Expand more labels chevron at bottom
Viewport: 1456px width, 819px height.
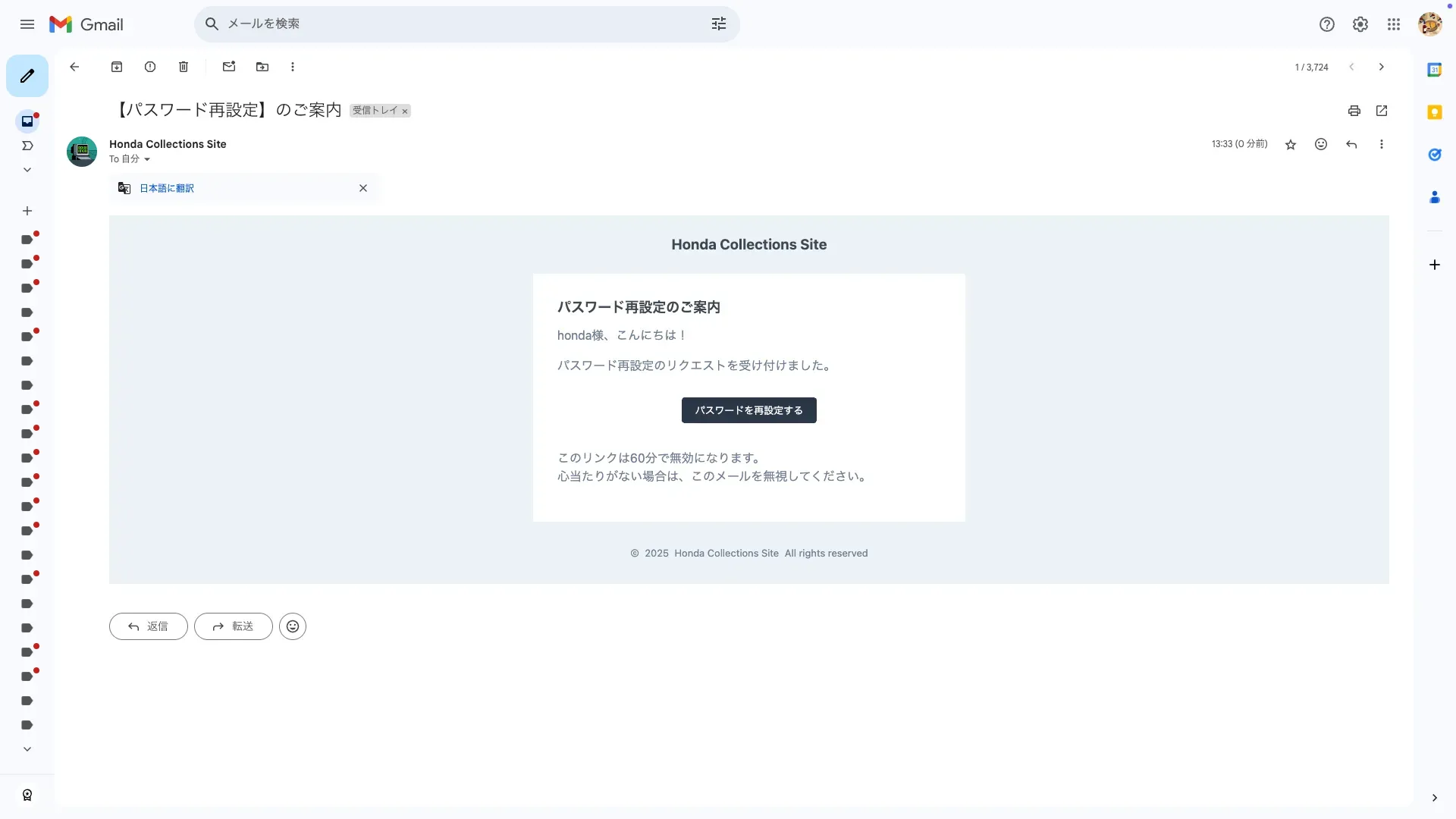coord(27,749)
